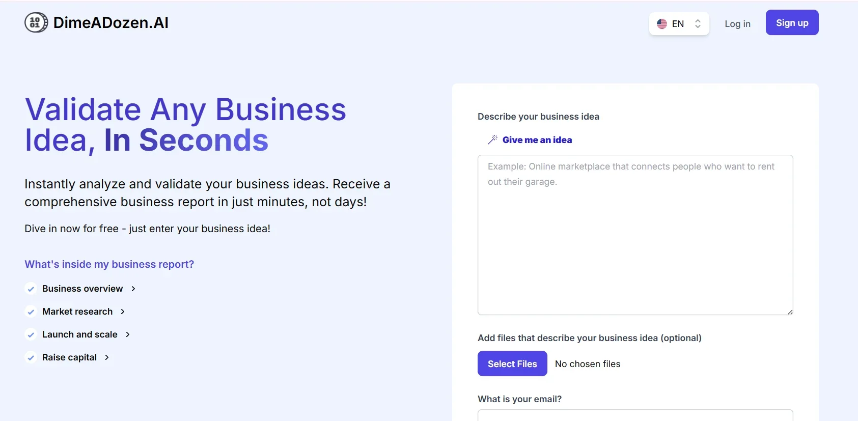The image size is (858, 421).
Task: Click the textarea resize handle corner
Action: pos(790,312)
